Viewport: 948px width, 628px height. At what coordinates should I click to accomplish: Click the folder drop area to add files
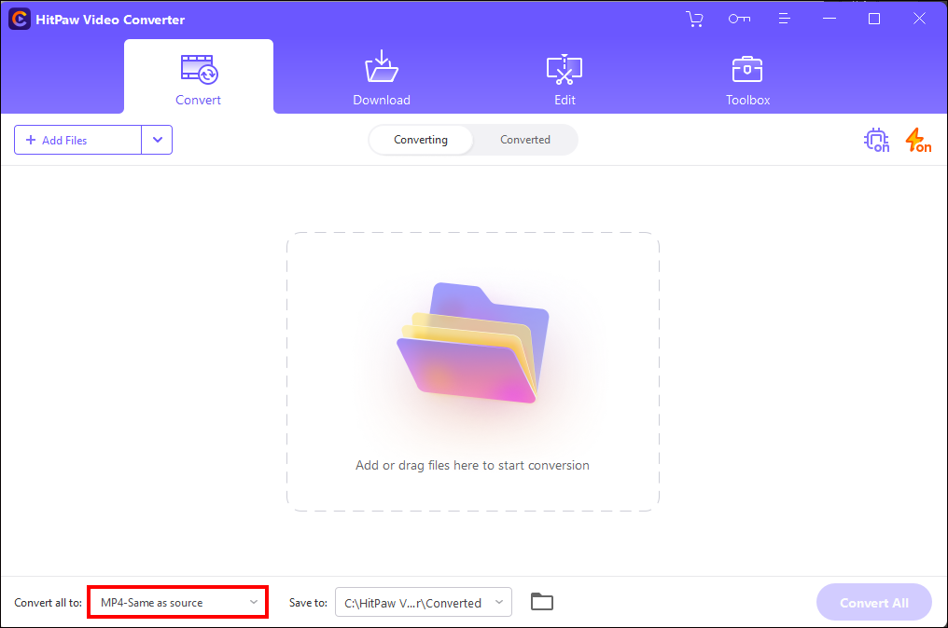[x=473, y=372]
